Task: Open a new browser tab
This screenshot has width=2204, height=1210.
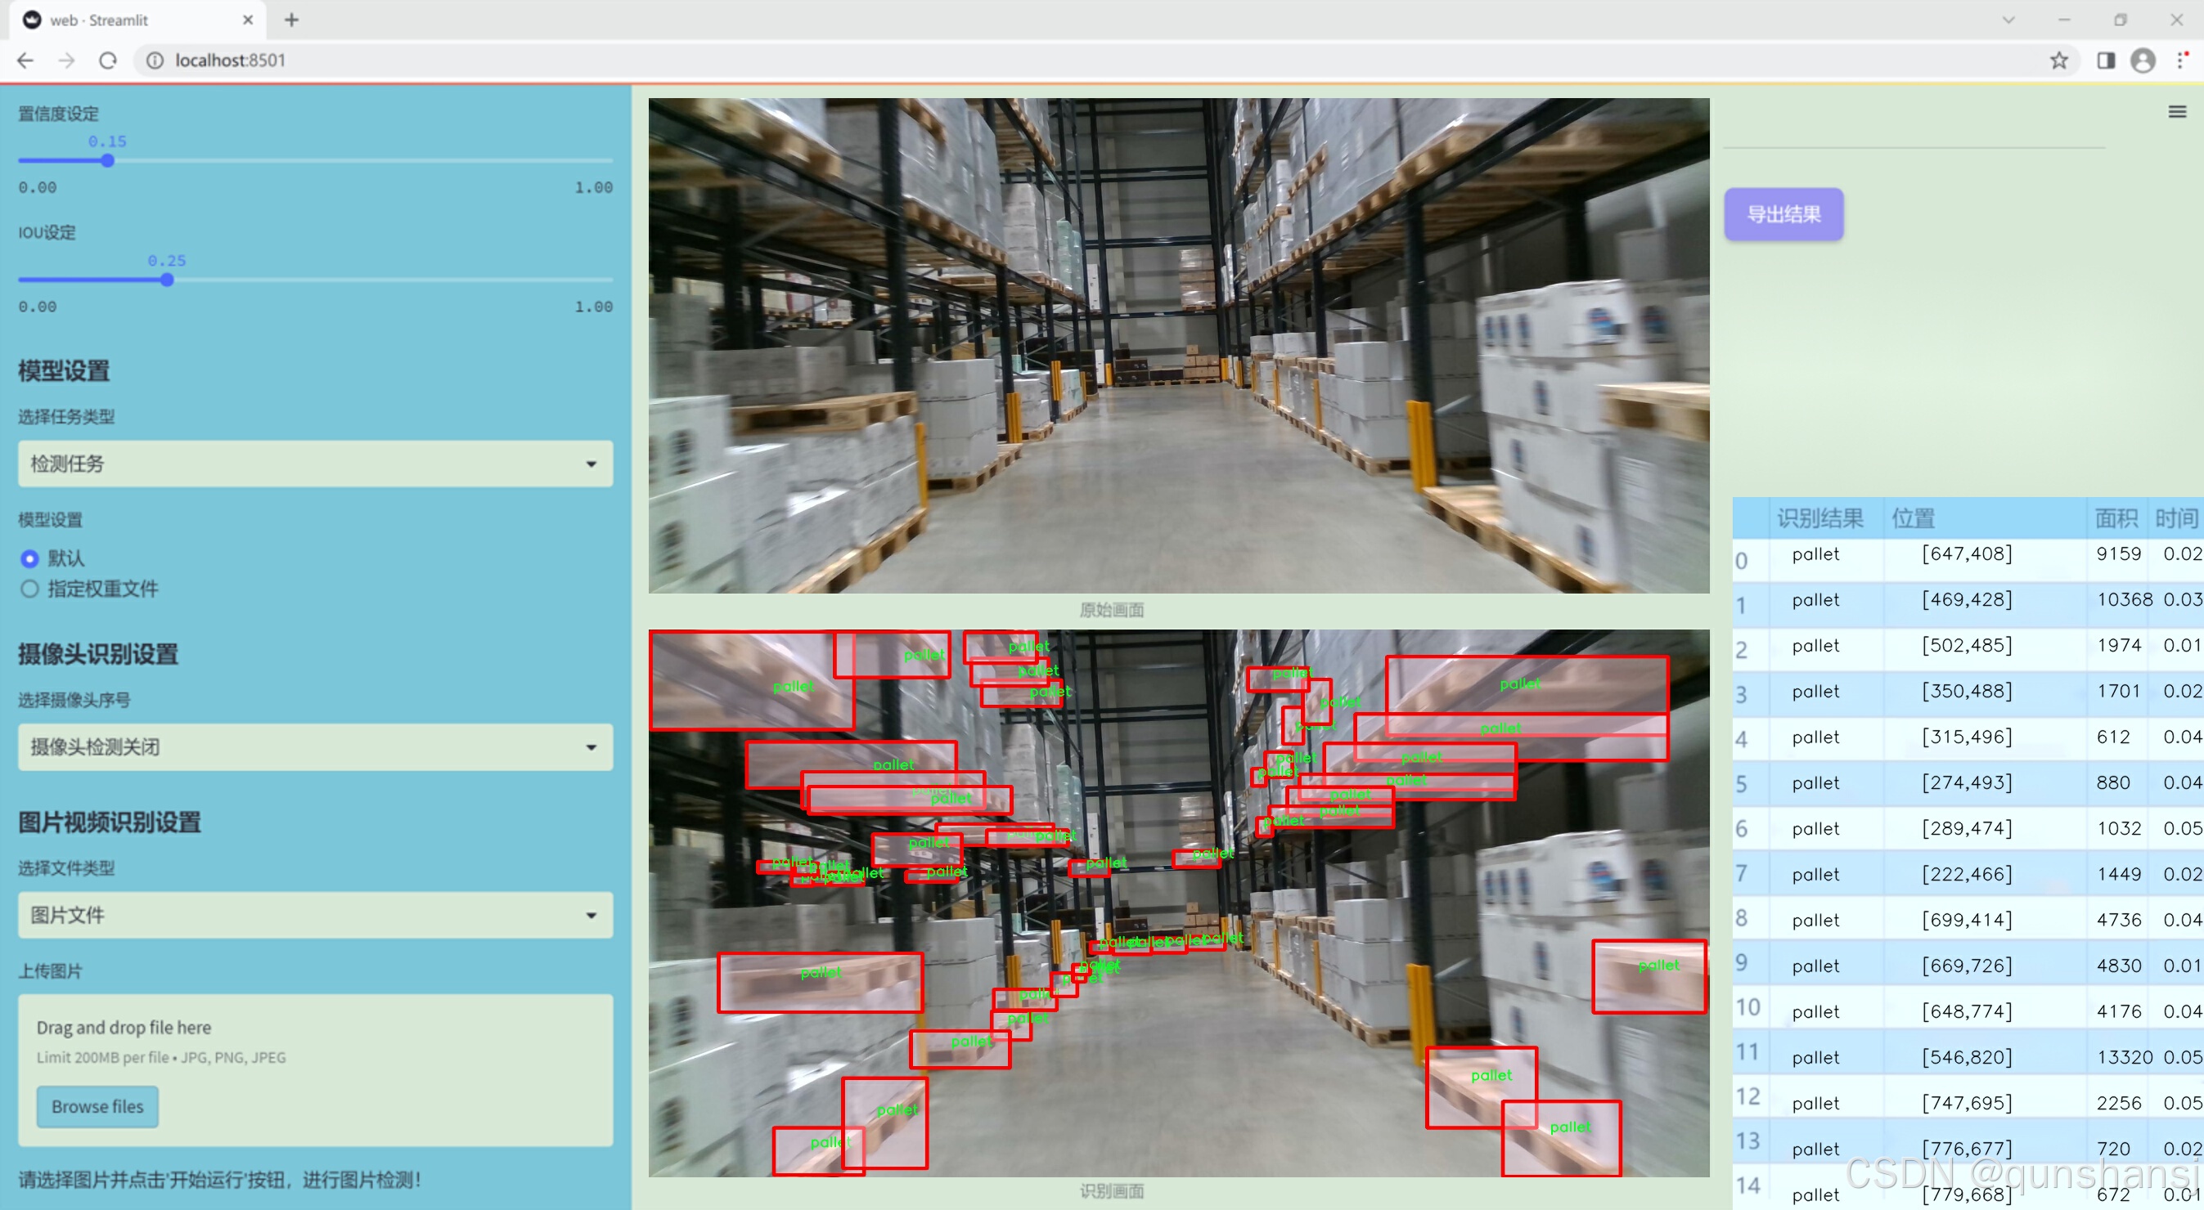Action: coord(291,20)
